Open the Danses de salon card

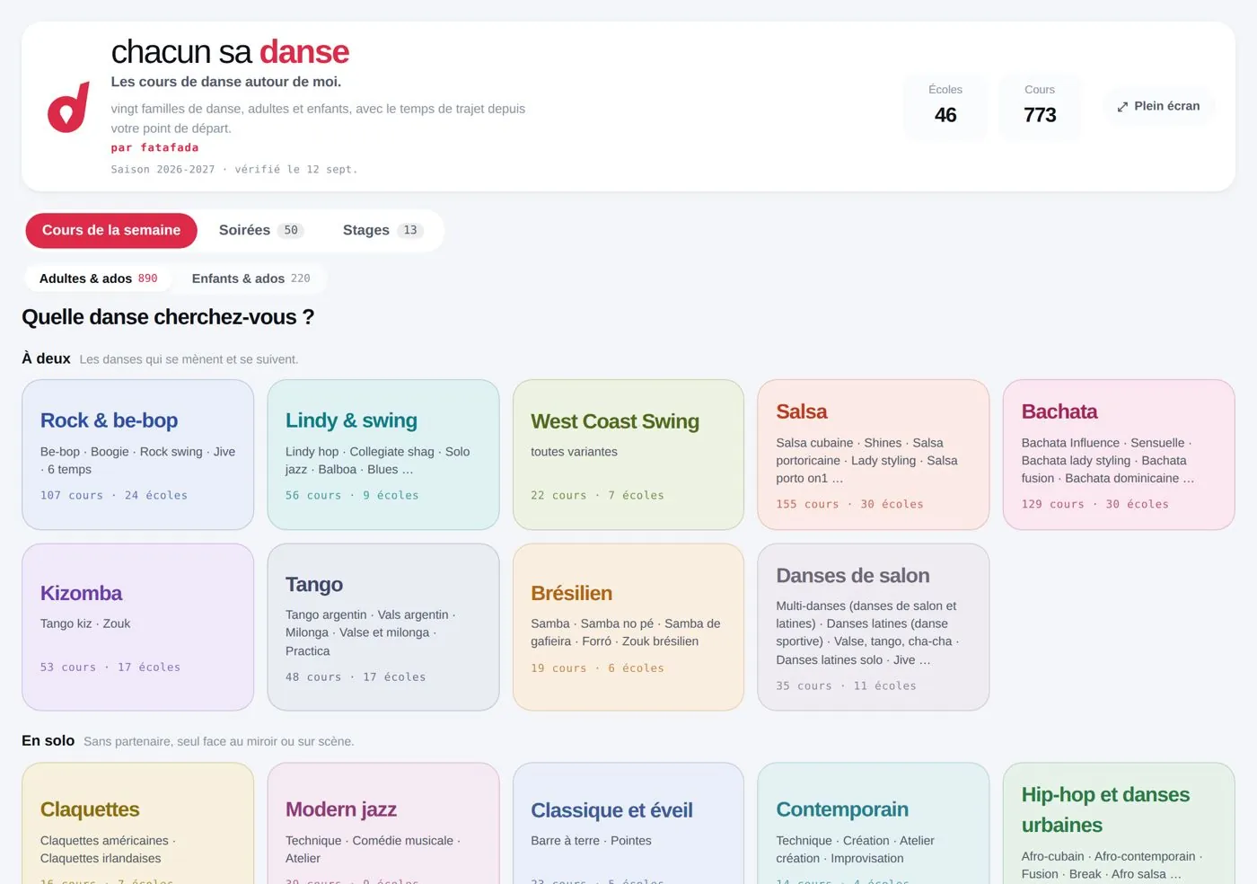[874, 627]
